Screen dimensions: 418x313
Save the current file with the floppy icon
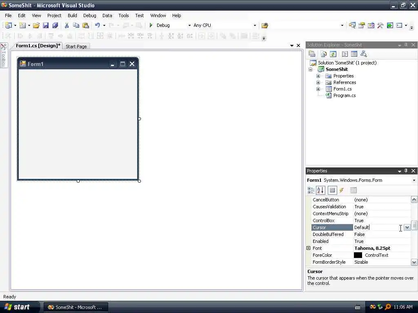46,25
